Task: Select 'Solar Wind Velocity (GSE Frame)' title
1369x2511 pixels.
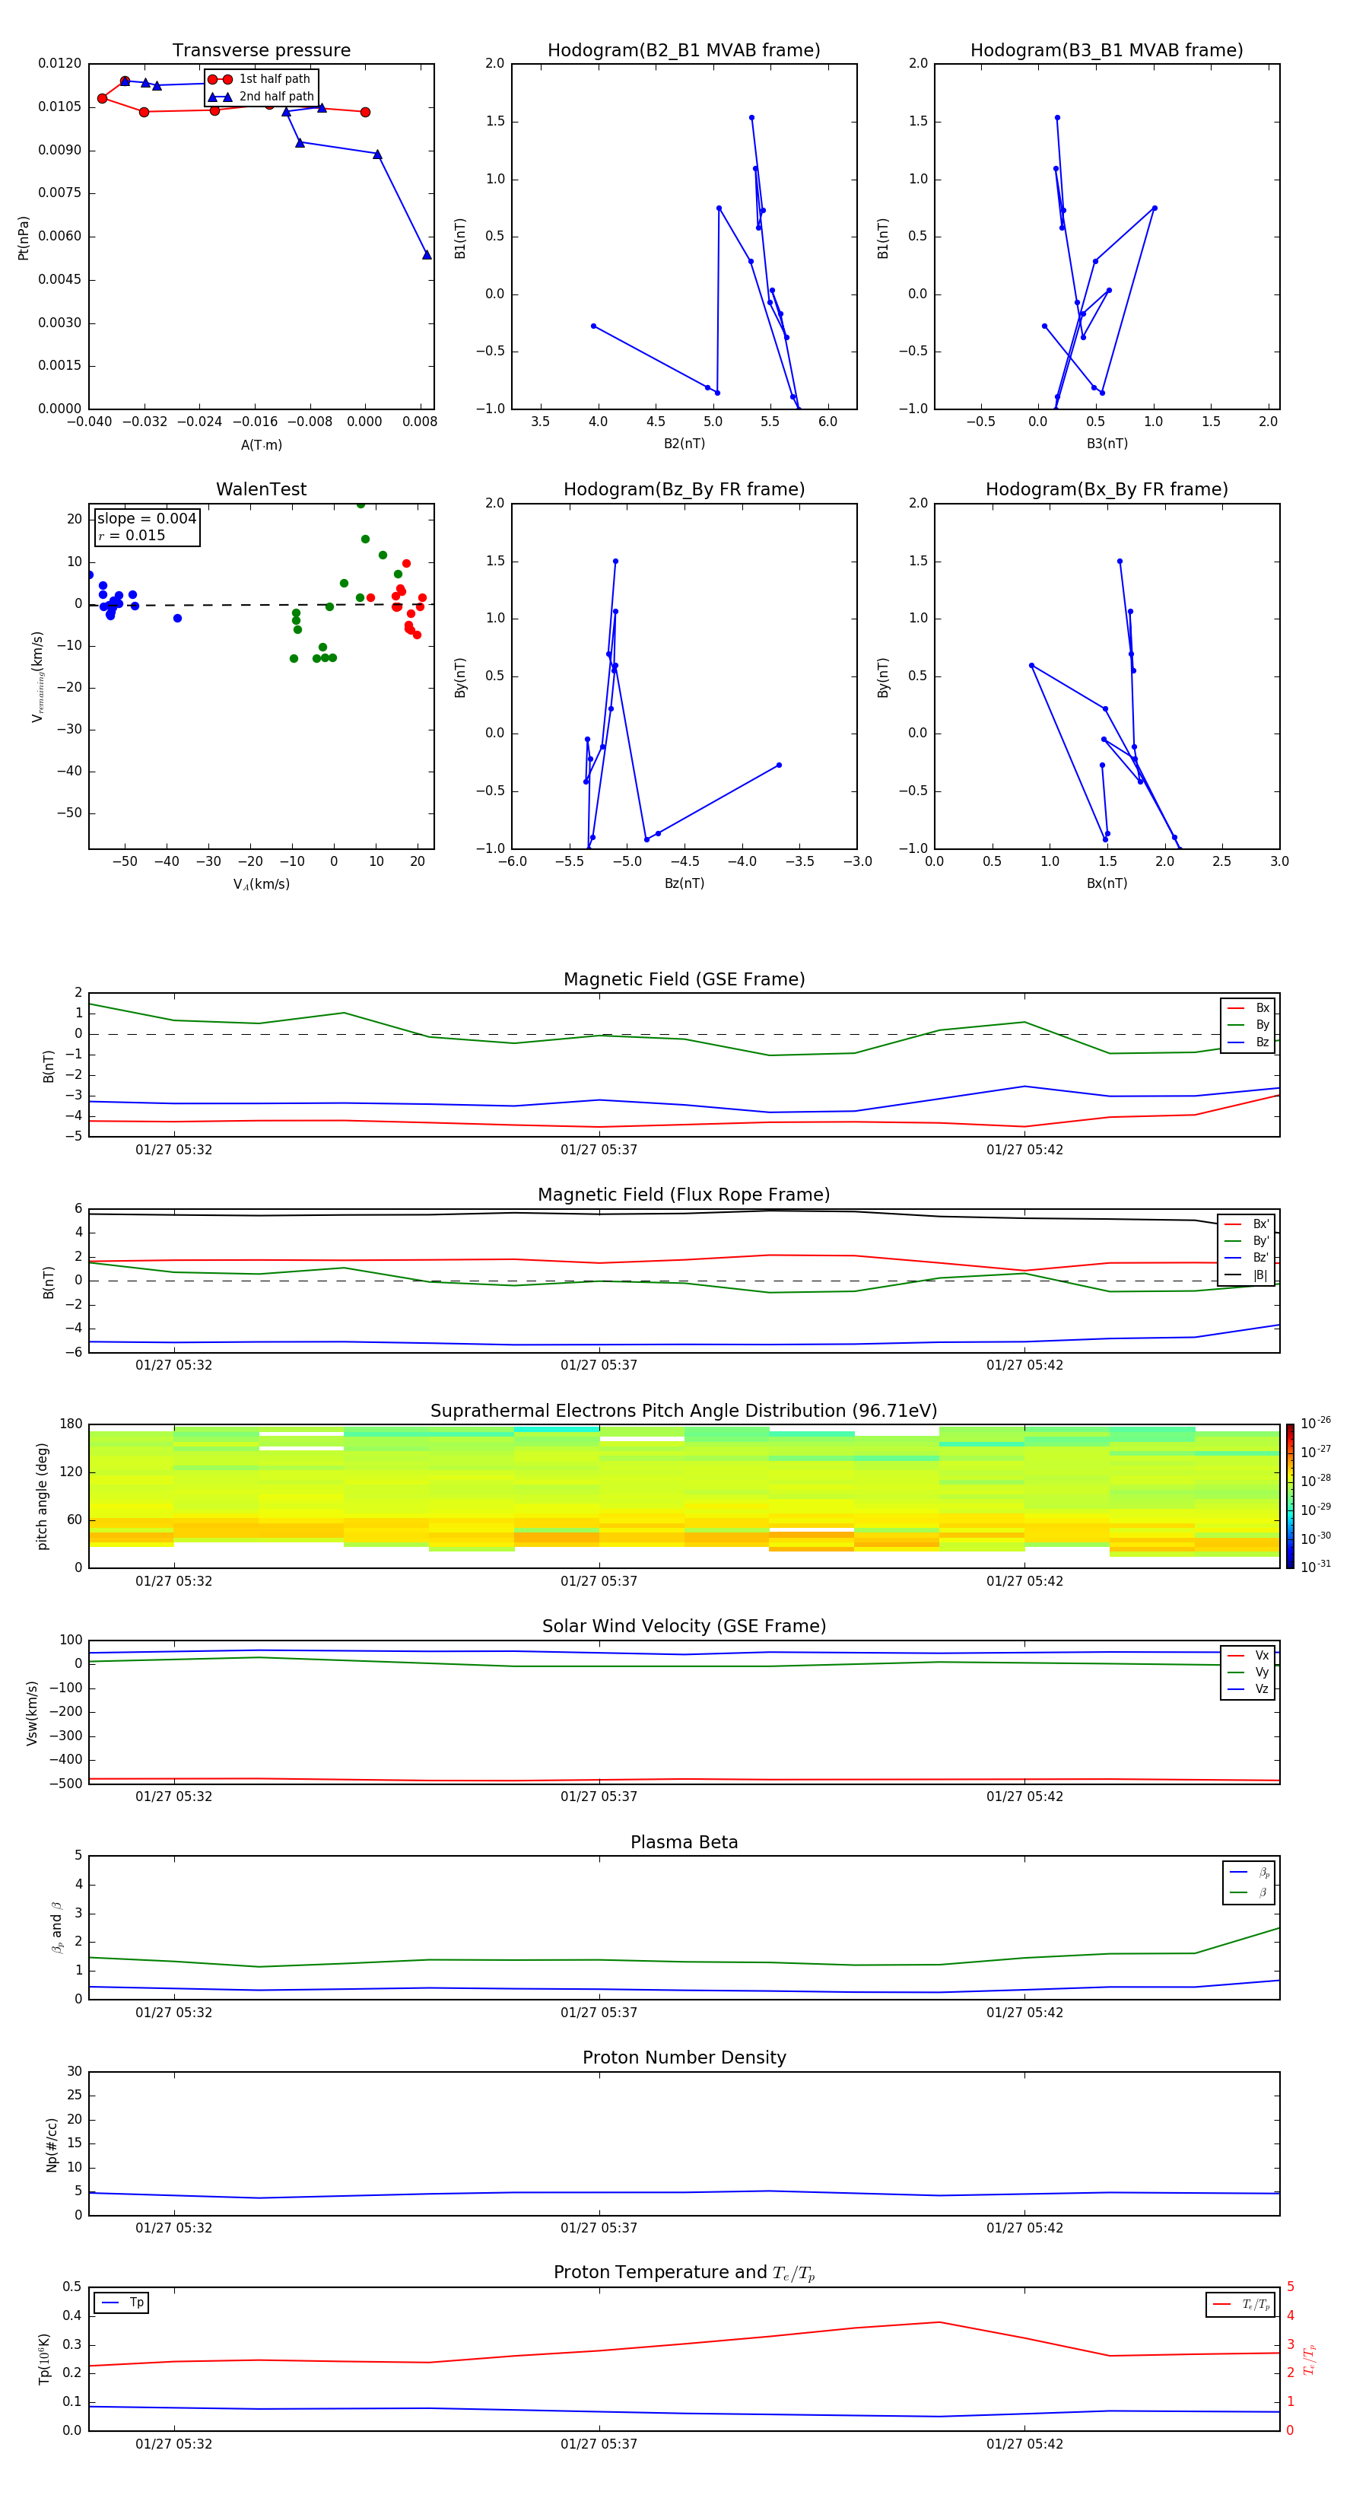Action: coord(684,1626)
